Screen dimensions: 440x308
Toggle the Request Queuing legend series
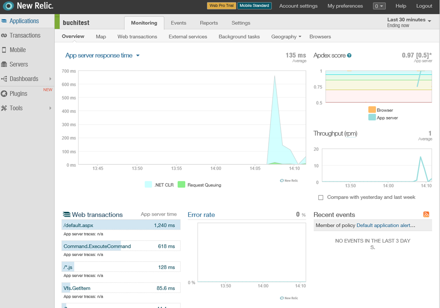tap(181, 185)
